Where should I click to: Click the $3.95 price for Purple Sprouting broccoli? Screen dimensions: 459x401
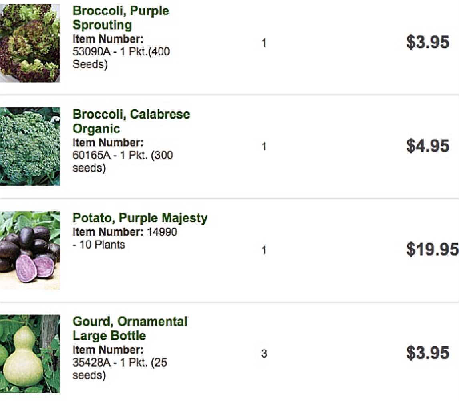pos(427,42)
